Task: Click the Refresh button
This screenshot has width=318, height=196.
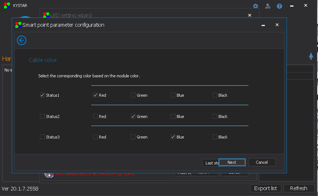Action: pyautogui.click(x=299, y=188)
